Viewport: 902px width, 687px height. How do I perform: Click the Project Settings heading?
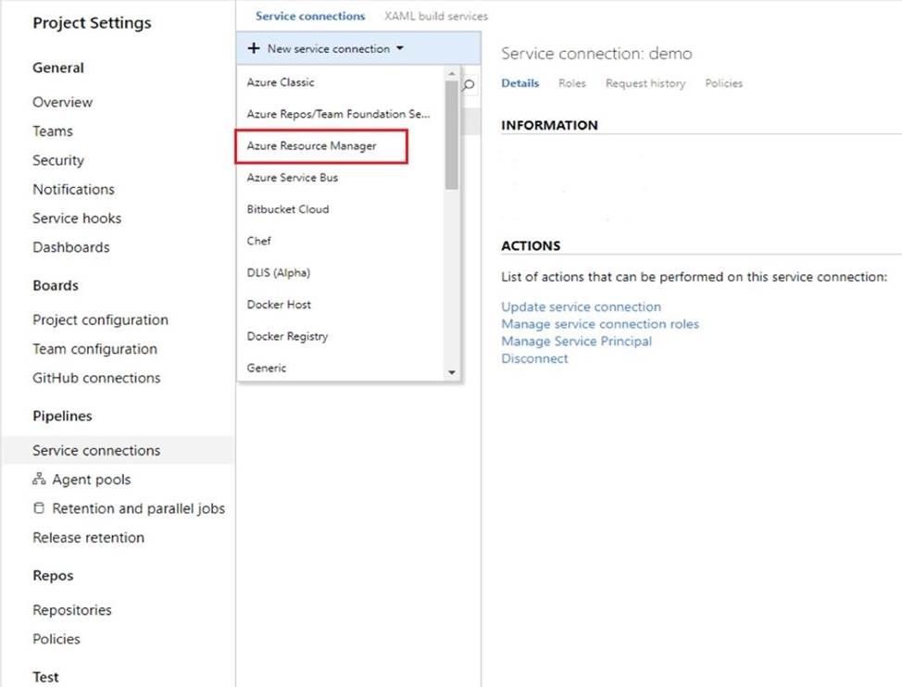92,22
